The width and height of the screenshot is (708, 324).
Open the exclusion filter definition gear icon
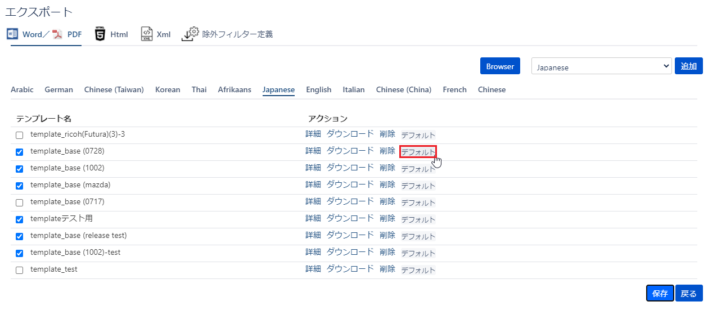pos(191,34)
